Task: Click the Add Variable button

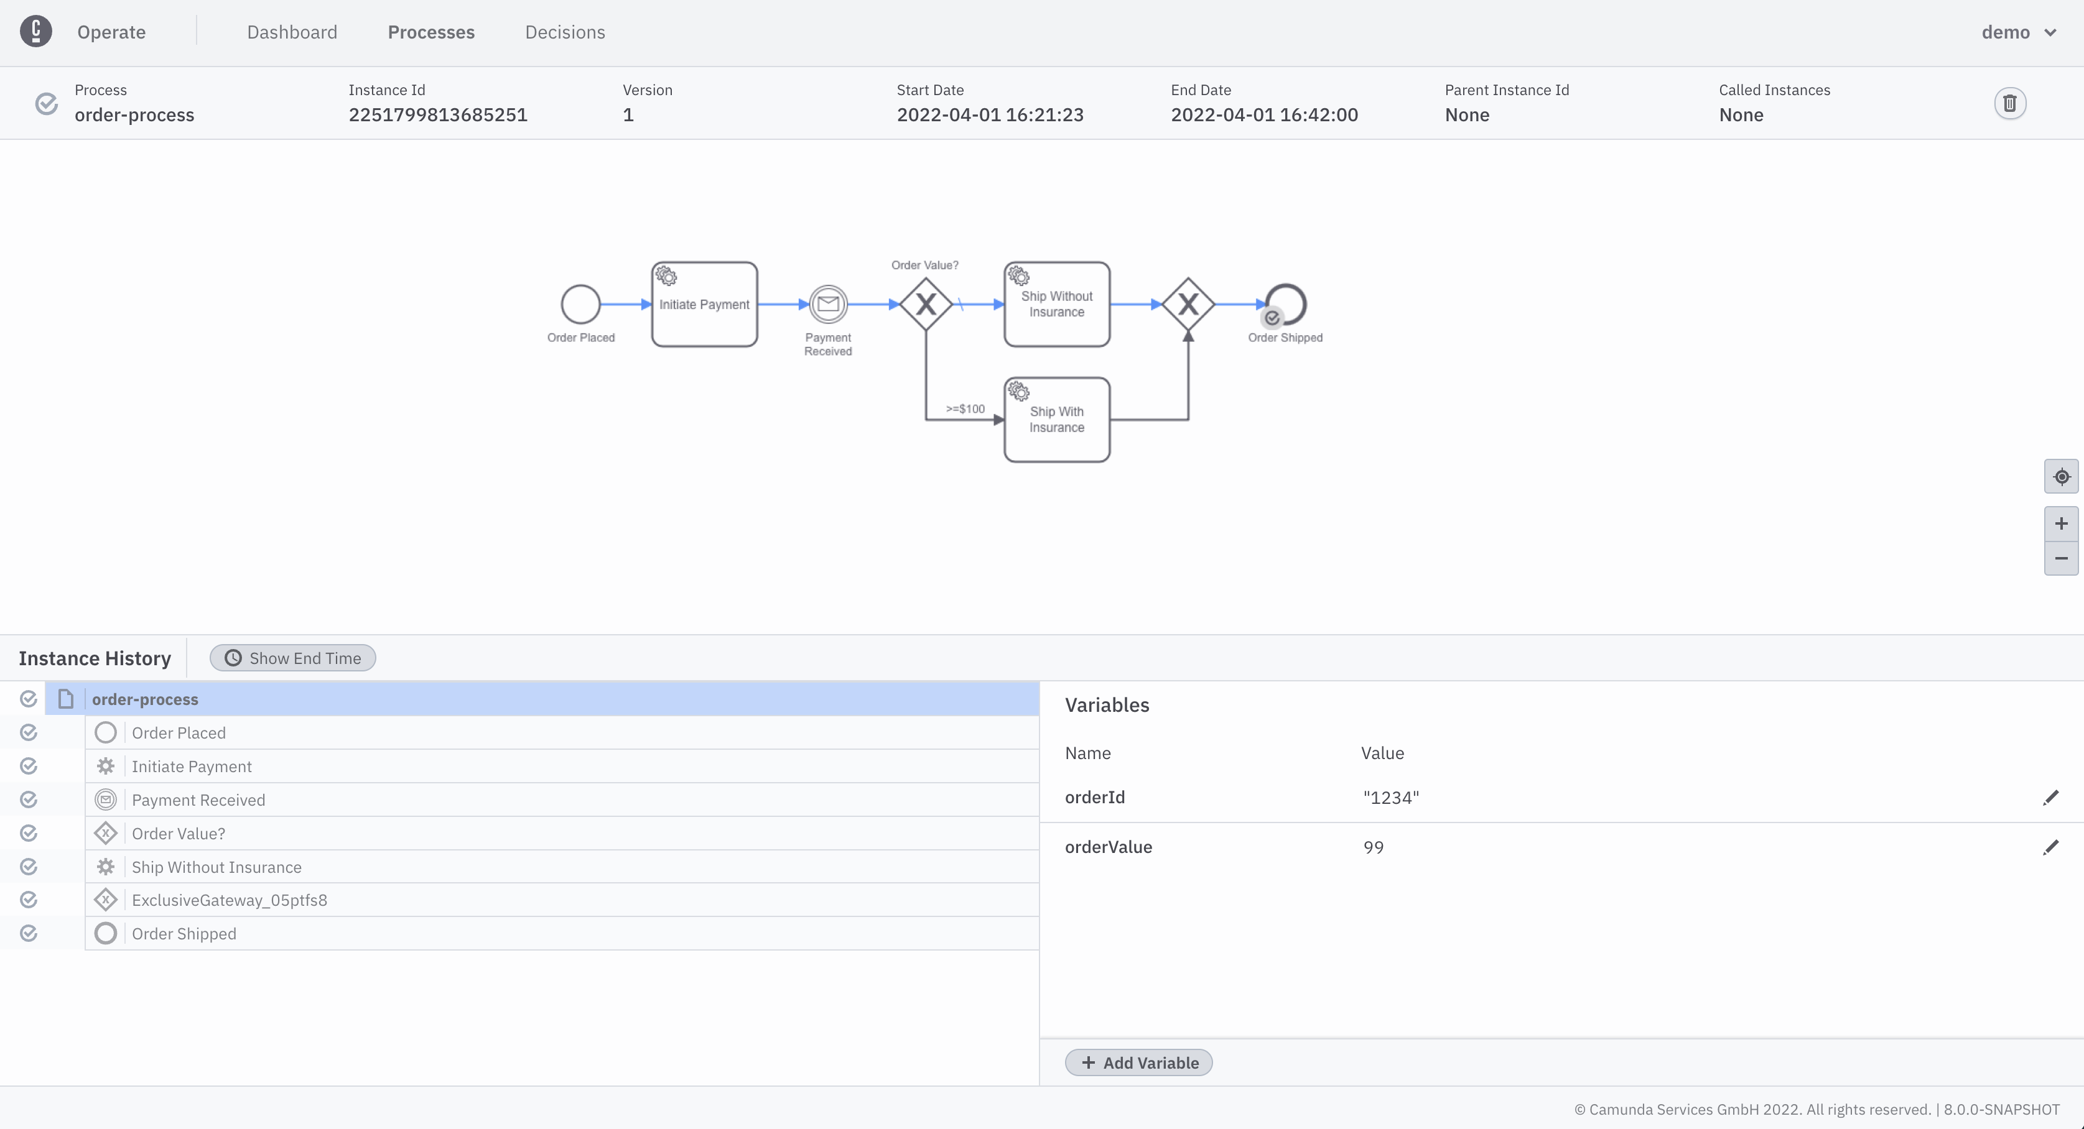Action: (1138, 1062)
